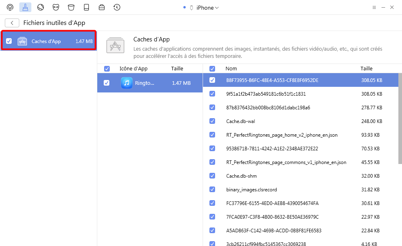Uncheck the 9f51a1f2b473ab54 file checkbox

coord(212,94)
